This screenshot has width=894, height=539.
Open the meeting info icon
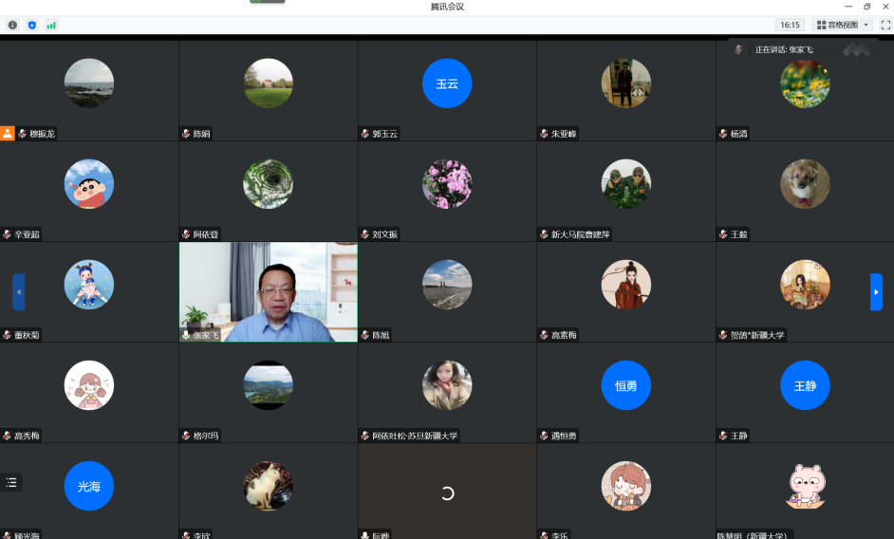12,25
